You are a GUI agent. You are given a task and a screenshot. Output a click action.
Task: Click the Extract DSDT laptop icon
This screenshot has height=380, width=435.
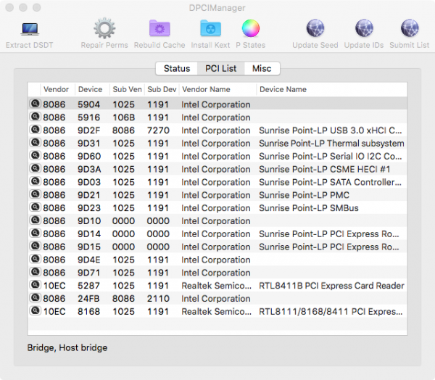29,29
